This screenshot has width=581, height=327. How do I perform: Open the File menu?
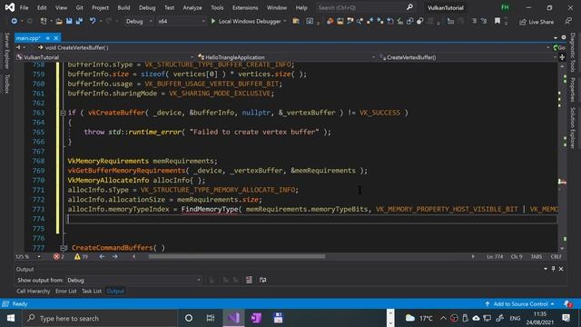(25, 7)
